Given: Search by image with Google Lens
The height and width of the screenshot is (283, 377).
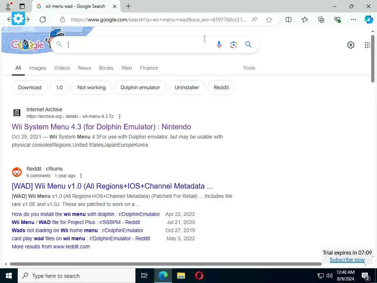Looking at the screenshot, I should coord(233,45).
